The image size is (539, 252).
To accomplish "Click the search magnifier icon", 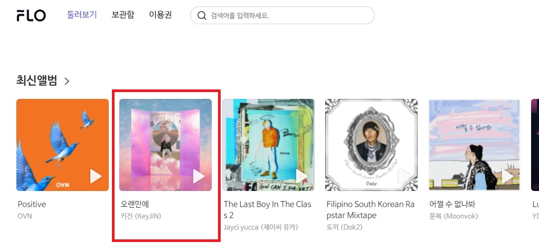I will pos(202,15).
